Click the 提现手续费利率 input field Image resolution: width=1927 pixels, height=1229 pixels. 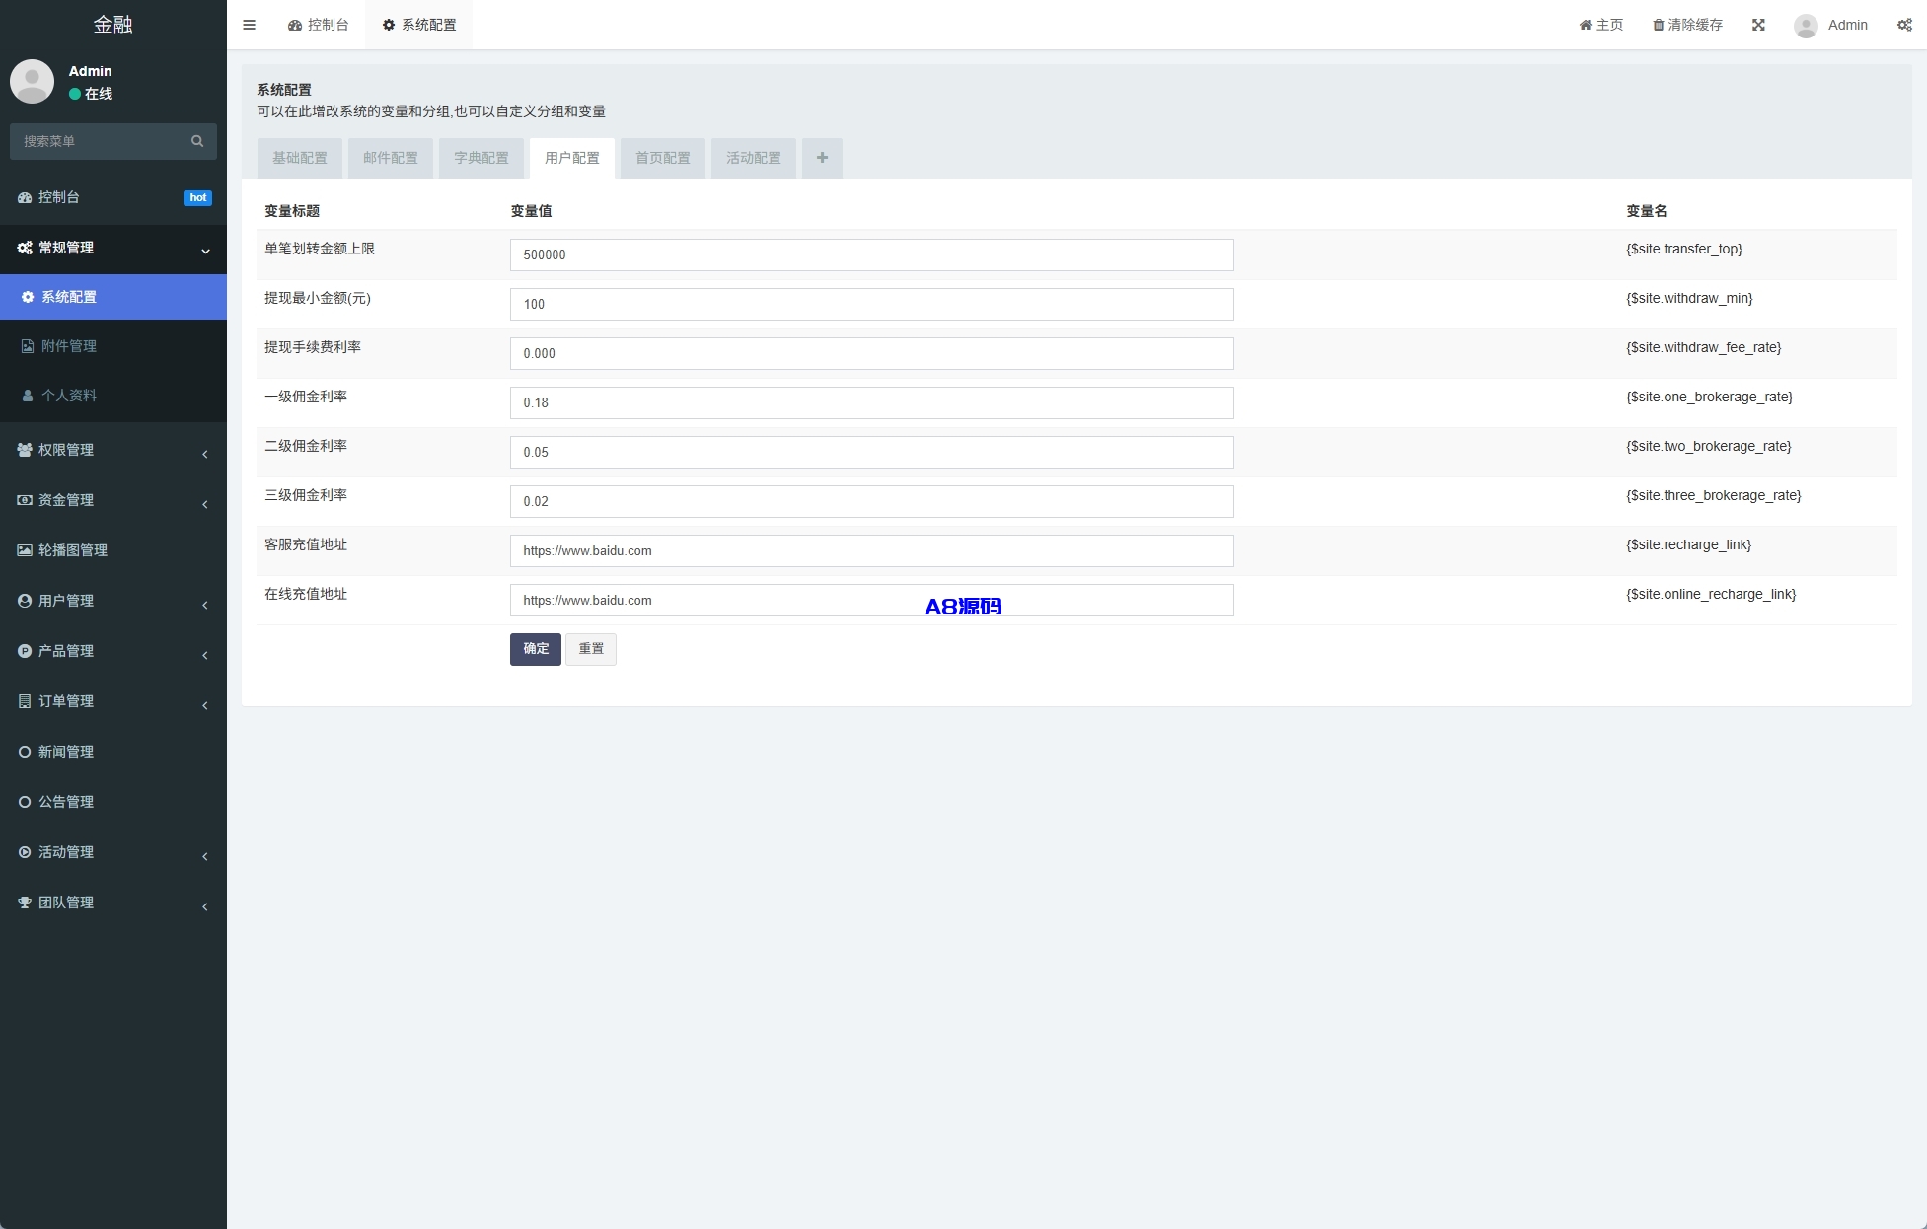coord(872,353)
